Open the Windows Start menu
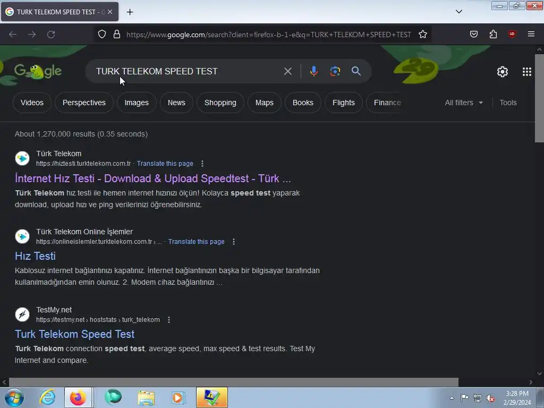544x408 pixels. 14,397
